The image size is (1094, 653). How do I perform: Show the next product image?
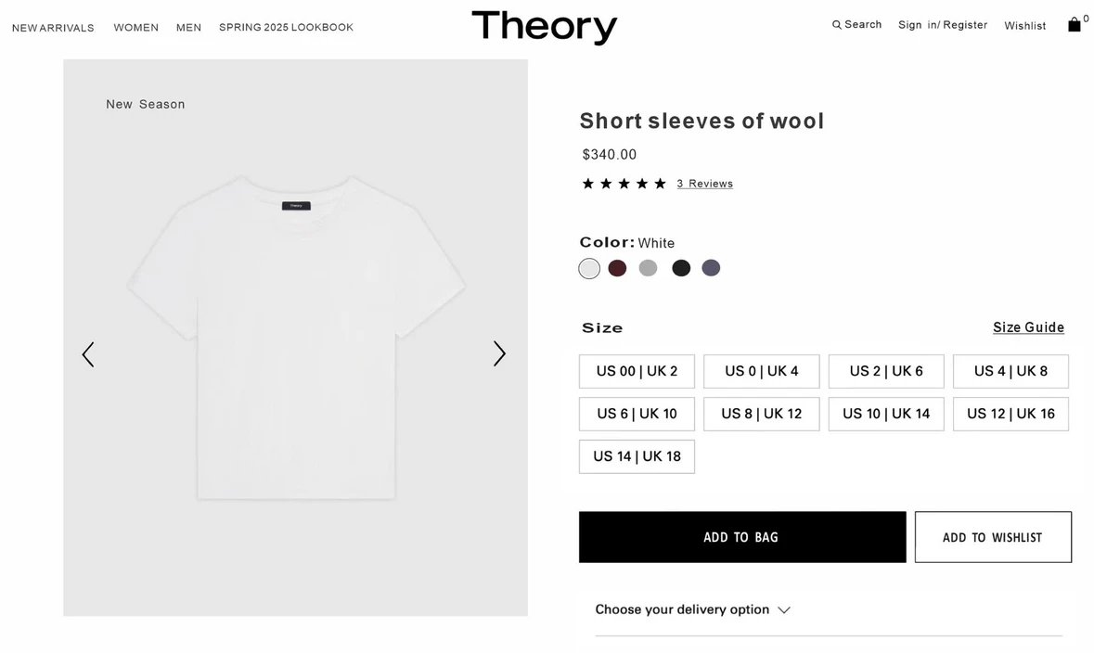[499, 353]
